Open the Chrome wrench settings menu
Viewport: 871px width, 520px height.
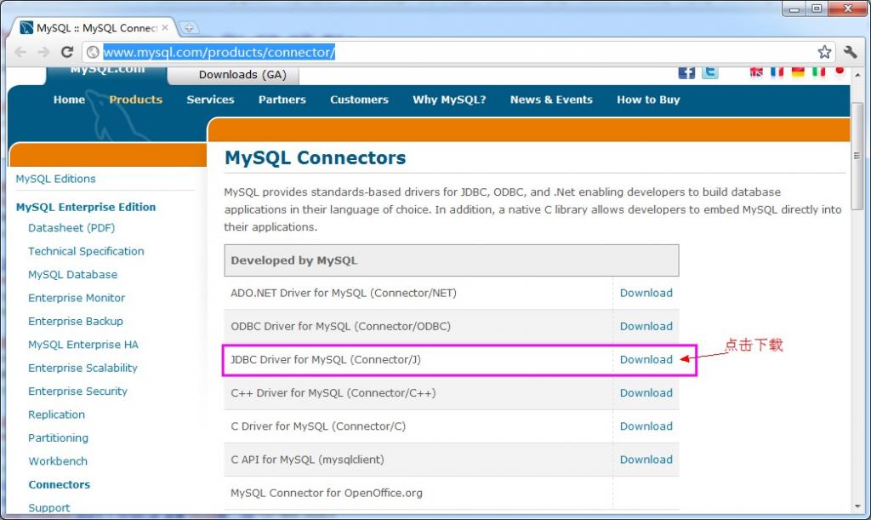coord(851,52)
